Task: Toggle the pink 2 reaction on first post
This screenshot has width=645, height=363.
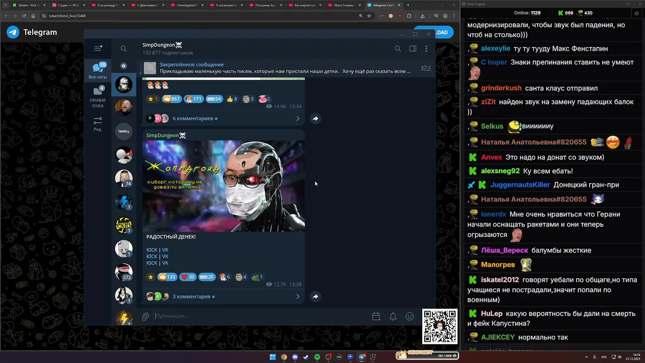Action: point(265,99)
